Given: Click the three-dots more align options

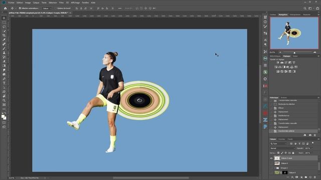Looking at the screenshot, I should coord(120,8).
